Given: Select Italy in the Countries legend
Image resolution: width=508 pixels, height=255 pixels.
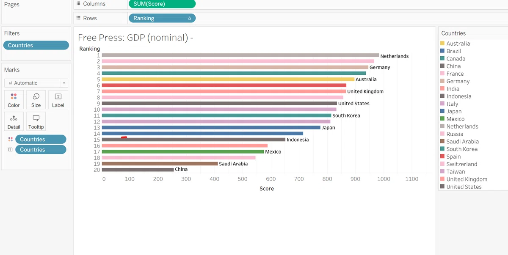Looking at the screenshot, I should pos(452,104).
